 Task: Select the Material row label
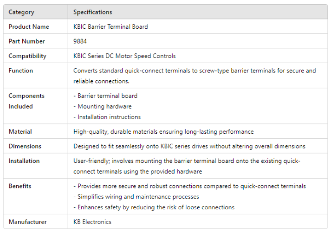[x=20, y=132]
